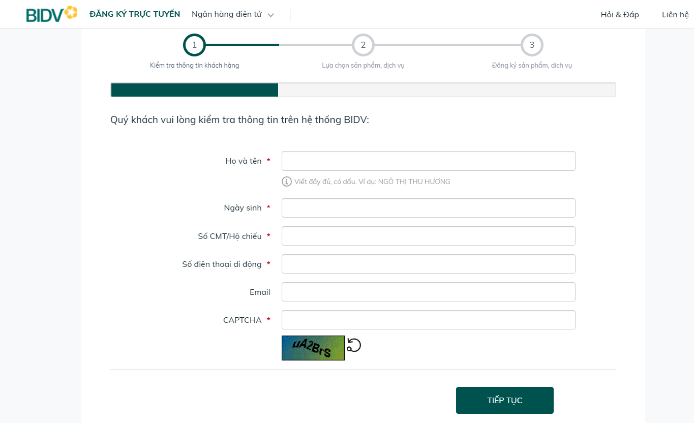
Task: Focus the Số điện thoại di động field
Action: point(429,264)
